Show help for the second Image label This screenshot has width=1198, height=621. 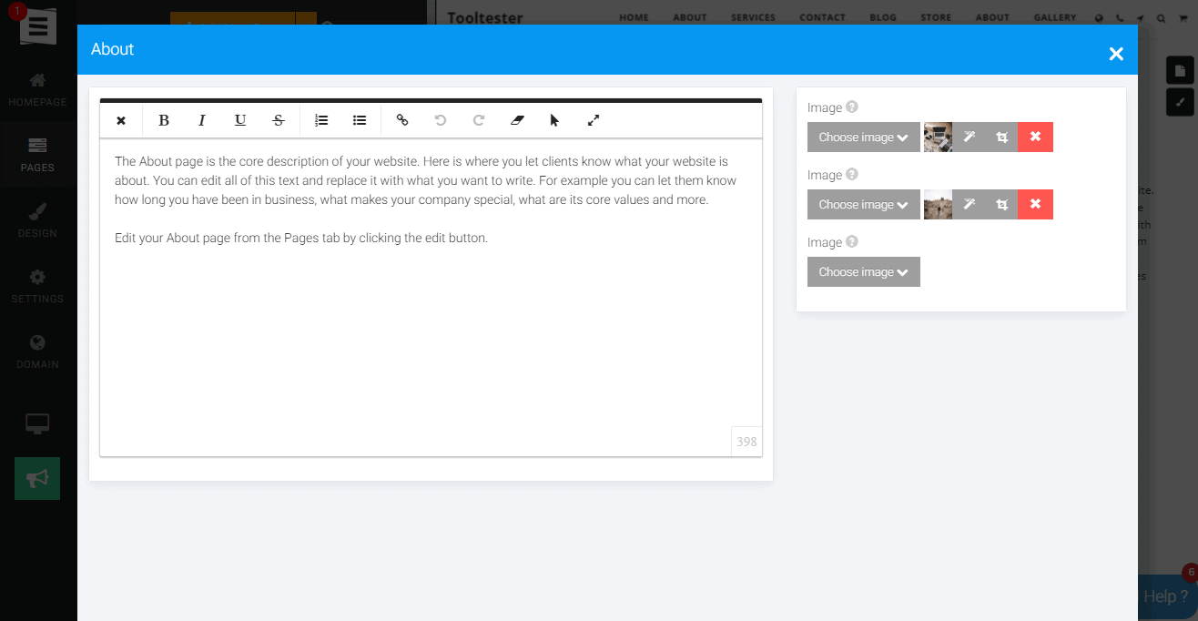pos(852,174)
